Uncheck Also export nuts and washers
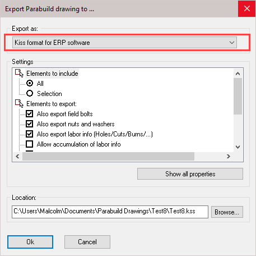The width and height of the screenshot is (256, 256). click(30, 124)
